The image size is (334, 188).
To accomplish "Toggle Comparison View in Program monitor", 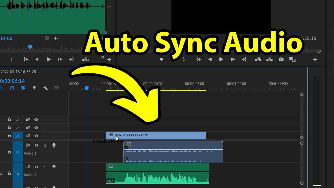I will [292, 60].
